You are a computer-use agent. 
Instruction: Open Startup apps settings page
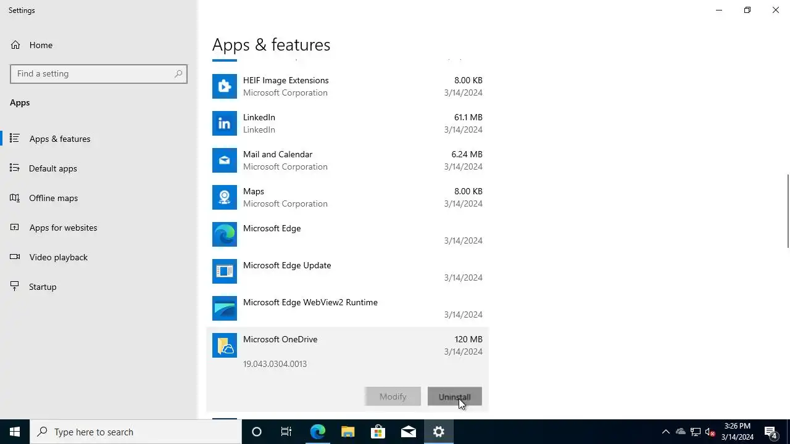click(x=43, y=287)
